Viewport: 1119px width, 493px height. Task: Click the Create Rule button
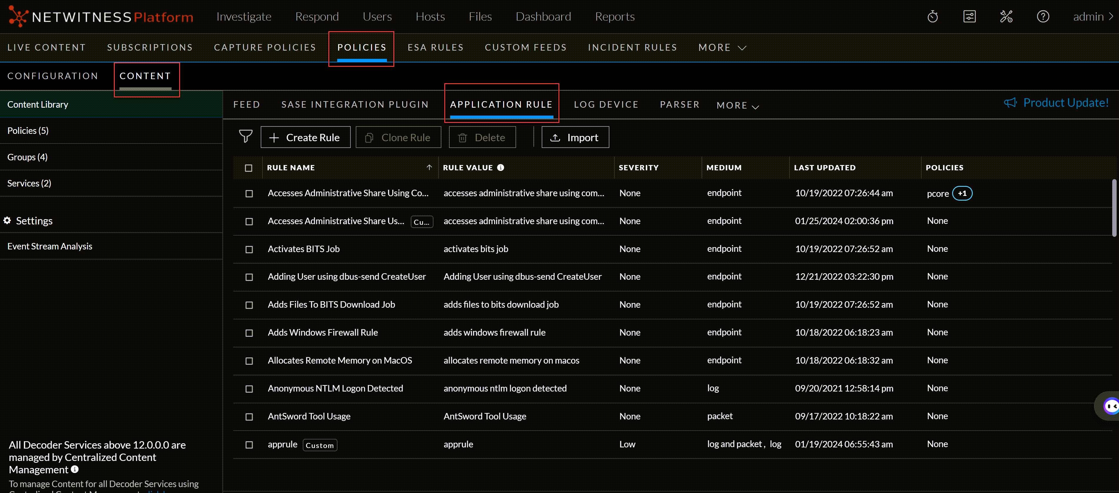pos(305,137)
